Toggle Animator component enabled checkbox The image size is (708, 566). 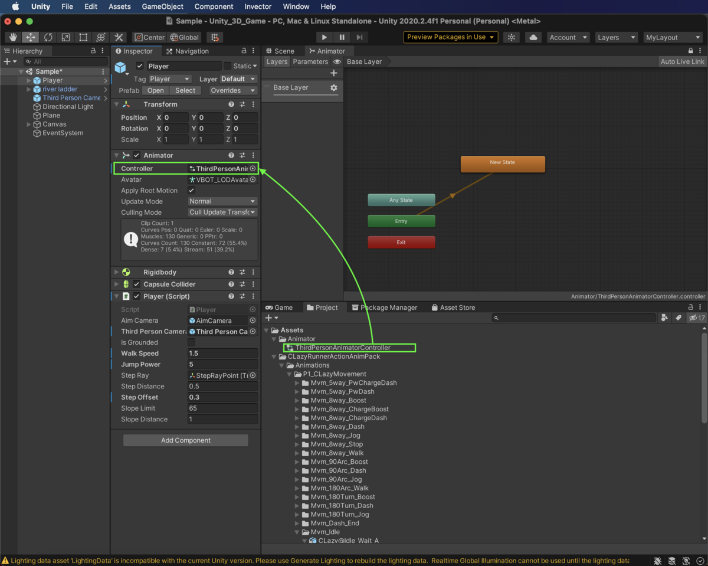coord(137,155)
